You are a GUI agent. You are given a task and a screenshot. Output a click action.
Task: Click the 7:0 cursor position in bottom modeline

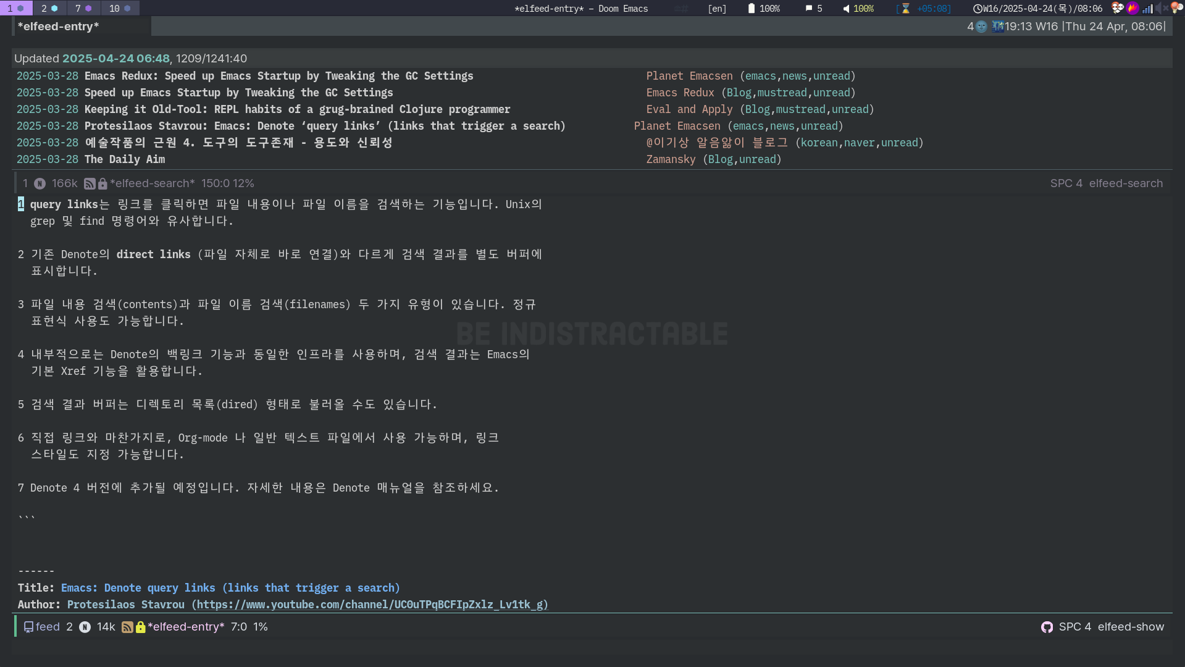[x=239, y=627]
